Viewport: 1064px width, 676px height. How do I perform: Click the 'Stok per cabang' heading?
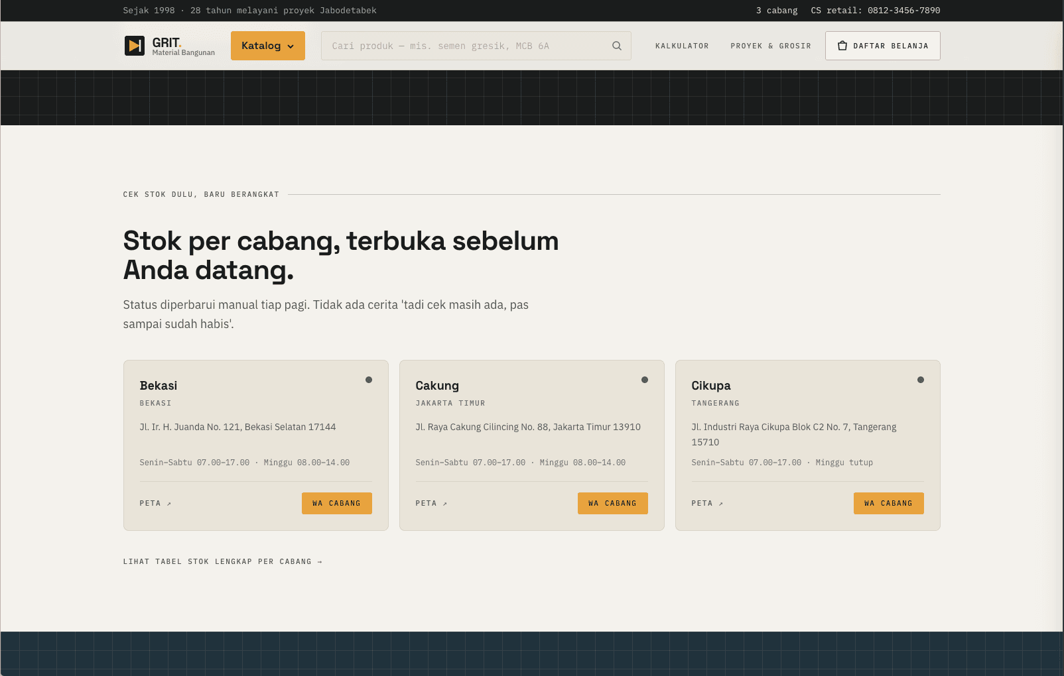(x=341, y=255)
